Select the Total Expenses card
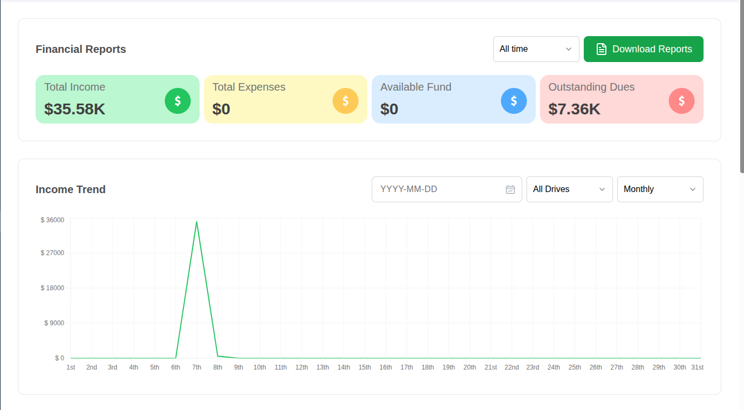744x410 pixels. pyautogui.click(x=285, y=99)
